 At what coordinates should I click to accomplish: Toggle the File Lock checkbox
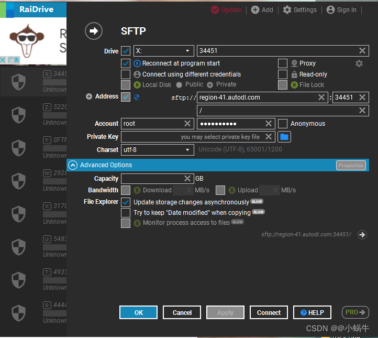pos(283,85)
